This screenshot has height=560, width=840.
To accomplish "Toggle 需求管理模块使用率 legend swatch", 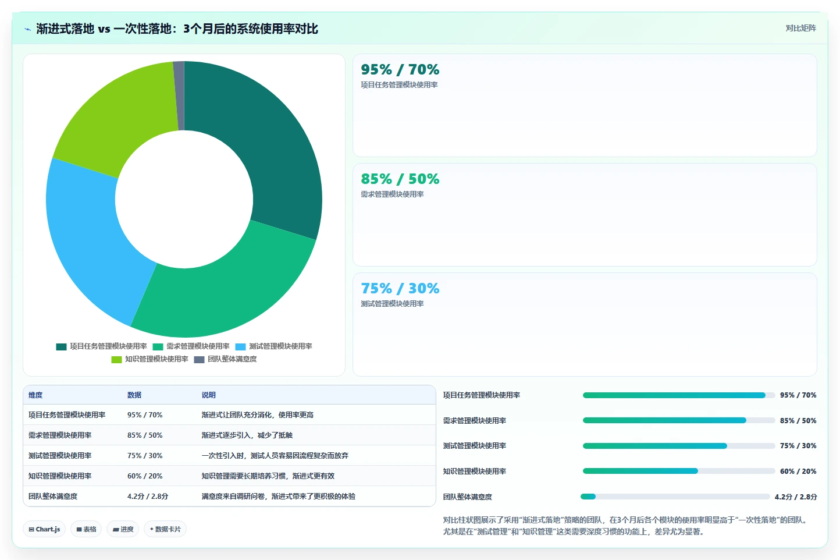I will coord(158,346).
